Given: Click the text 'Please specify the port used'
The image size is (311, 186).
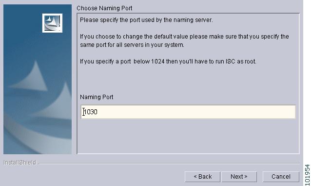Looking at the screenshot, I should (120, 20).
